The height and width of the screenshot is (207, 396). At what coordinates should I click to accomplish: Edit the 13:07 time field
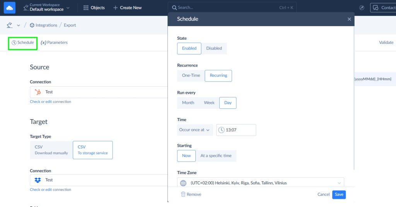pyautogui.click(x=236, y=130)
